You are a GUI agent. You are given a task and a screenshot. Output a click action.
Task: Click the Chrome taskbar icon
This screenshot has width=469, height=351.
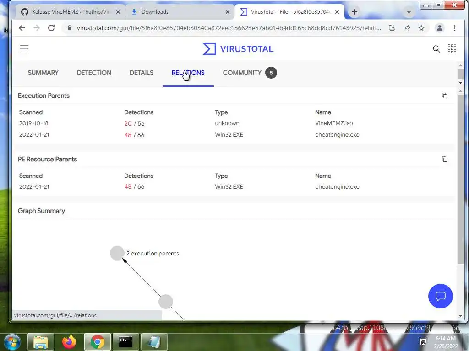pos(98,342)
